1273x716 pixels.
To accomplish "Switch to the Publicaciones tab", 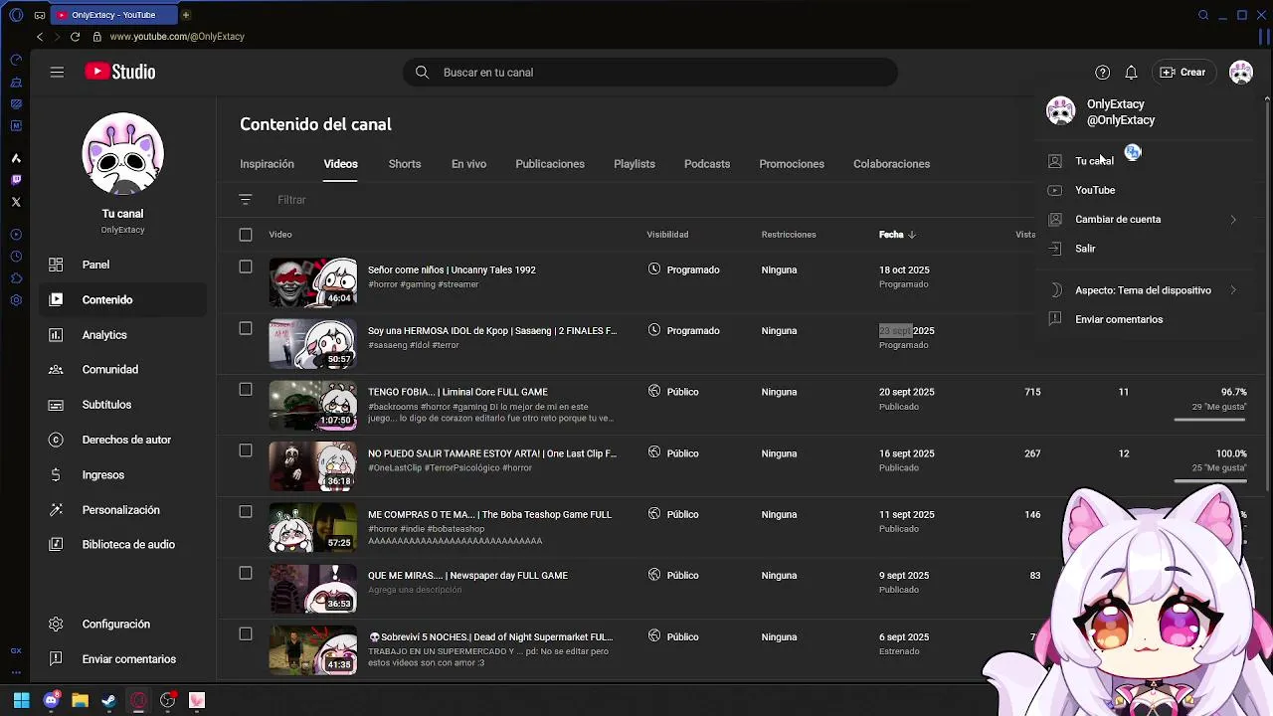I will tap(550, 164).
